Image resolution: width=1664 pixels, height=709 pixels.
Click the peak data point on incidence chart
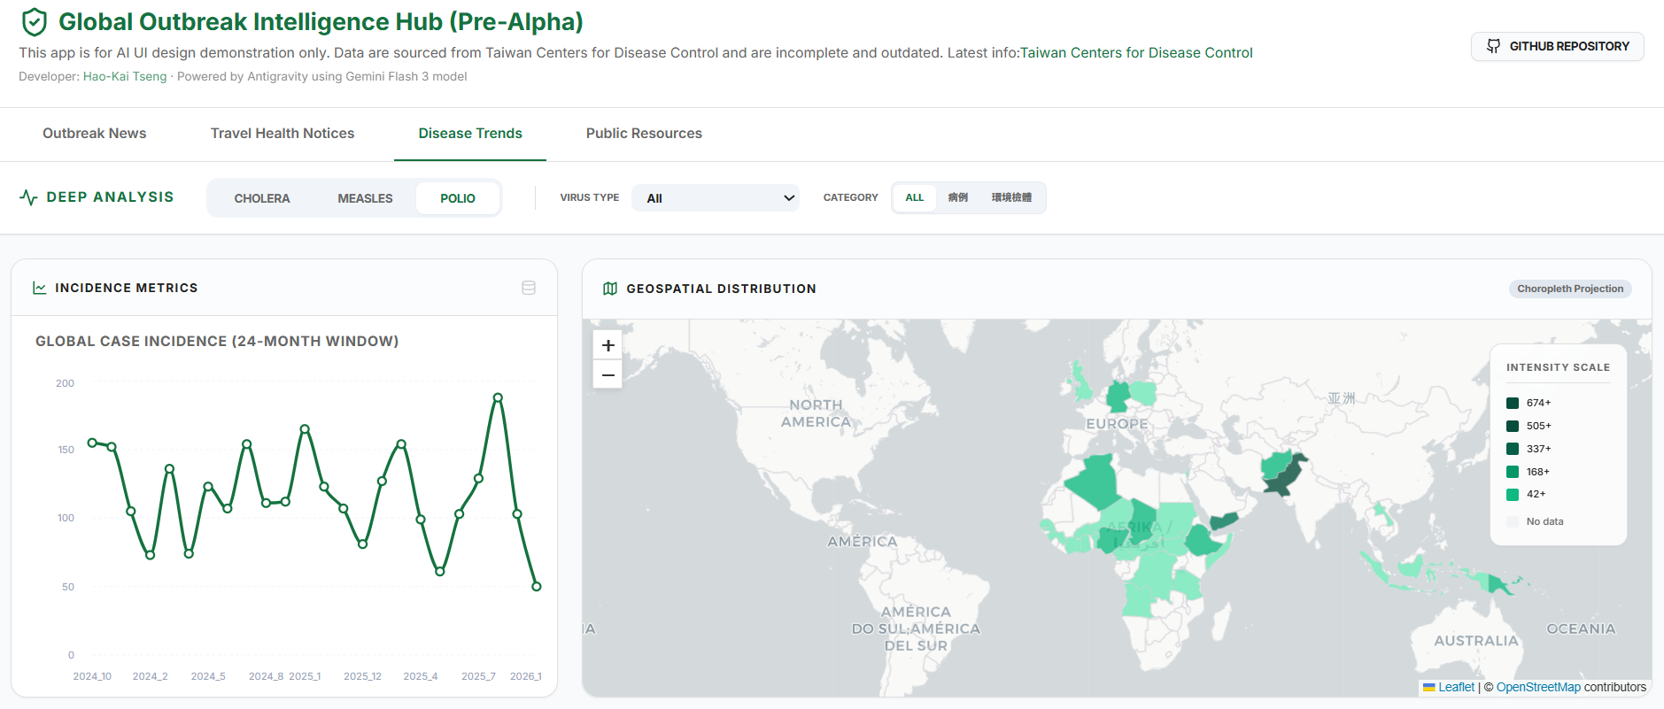pos(498,397)
